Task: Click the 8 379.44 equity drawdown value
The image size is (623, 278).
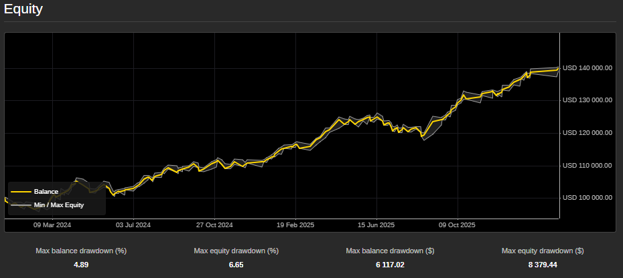Action: [x=543, y=265]
